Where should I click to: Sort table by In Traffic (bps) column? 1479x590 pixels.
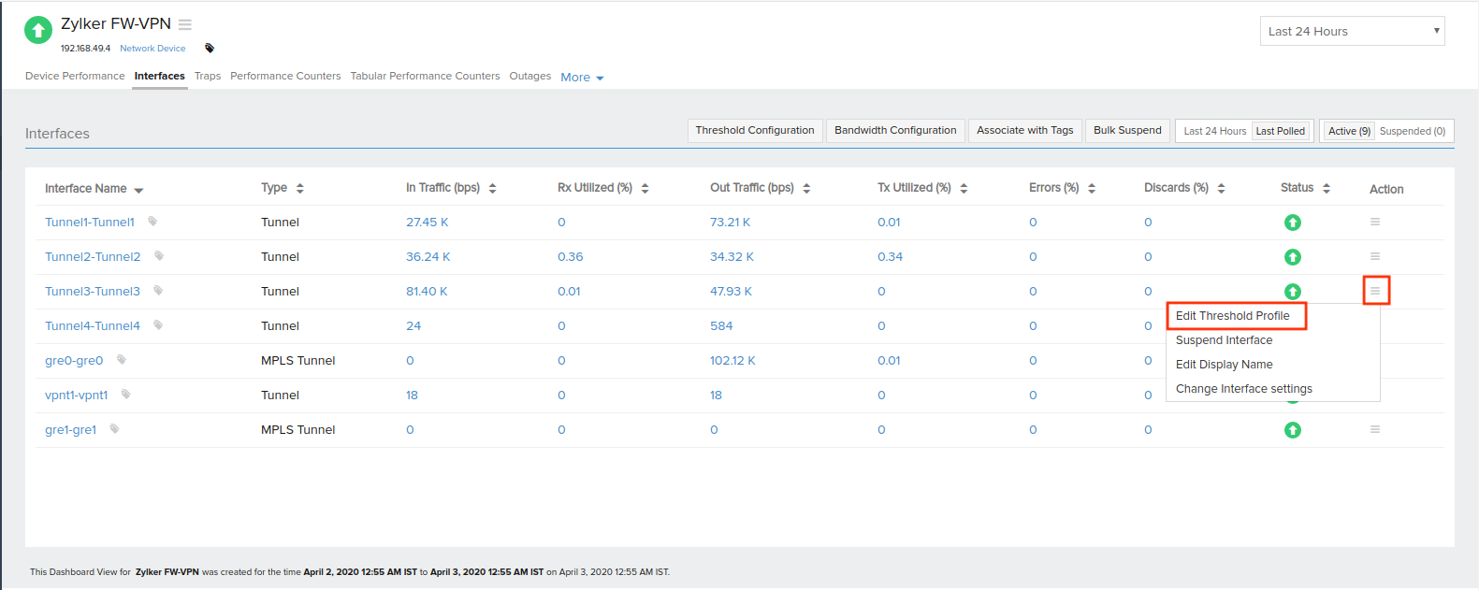[492, 188]
